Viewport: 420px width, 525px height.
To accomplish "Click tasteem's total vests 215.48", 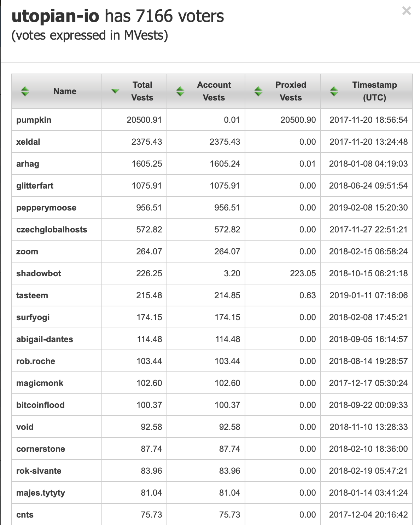I will [x=149, y=295].
